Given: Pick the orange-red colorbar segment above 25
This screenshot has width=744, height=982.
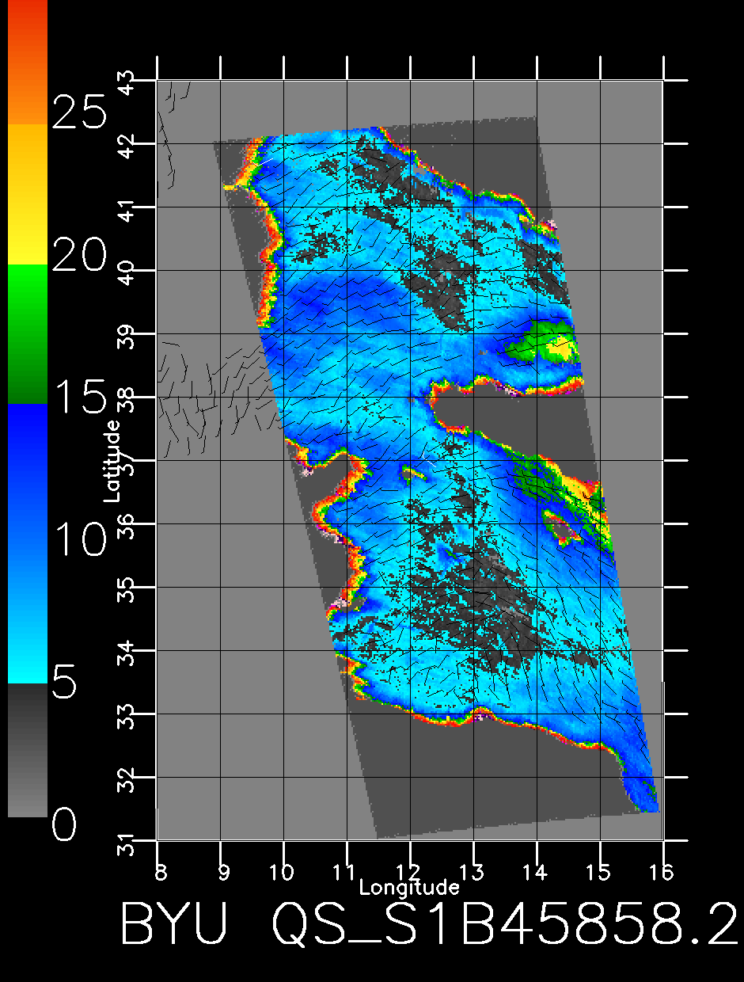Looking at the screenshot, I should pos(28,62).
